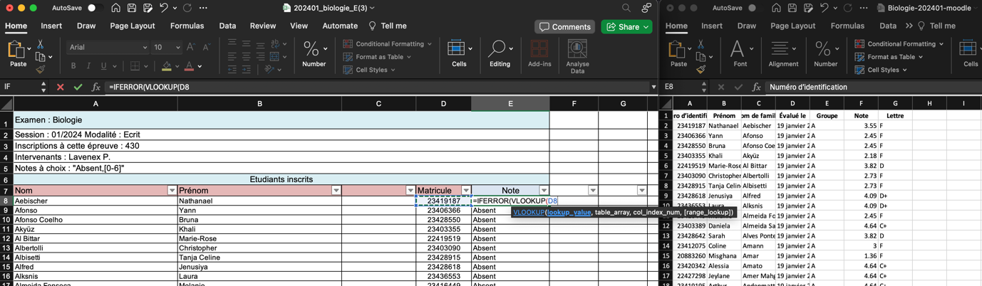The height and width of the screenshot is (286, 982).
Task: Toggle AutoSave in the 202401_biologie window
Action: tap(95, 8)
